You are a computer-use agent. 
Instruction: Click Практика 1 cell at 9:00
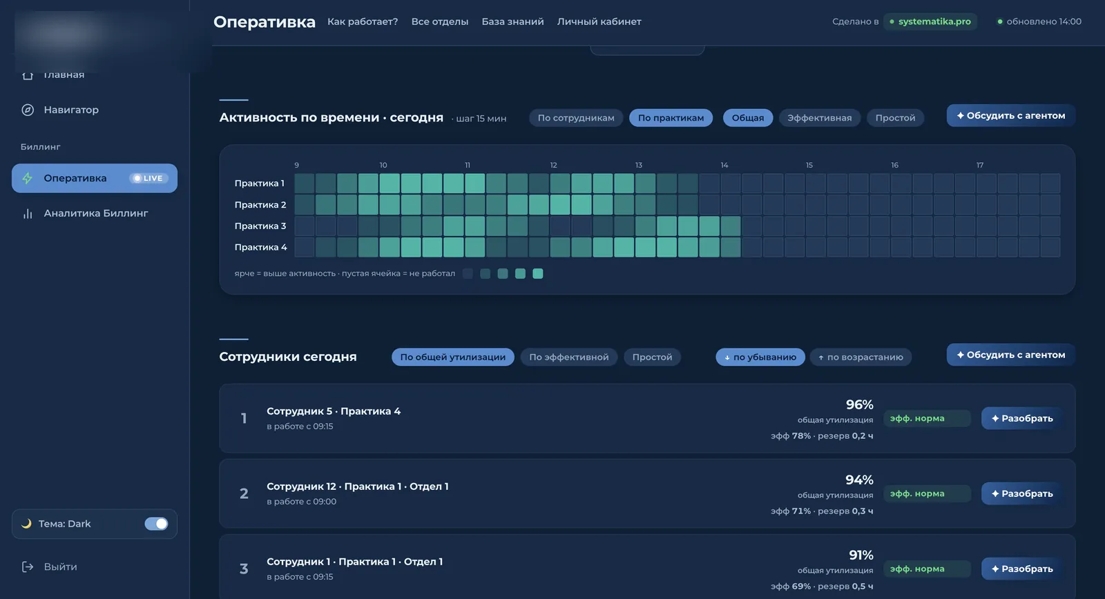click(305, 184)
